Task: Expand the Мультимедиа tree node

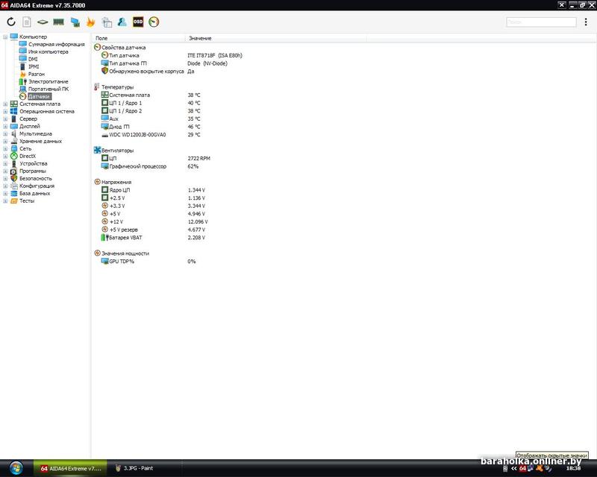Action: 5,134
